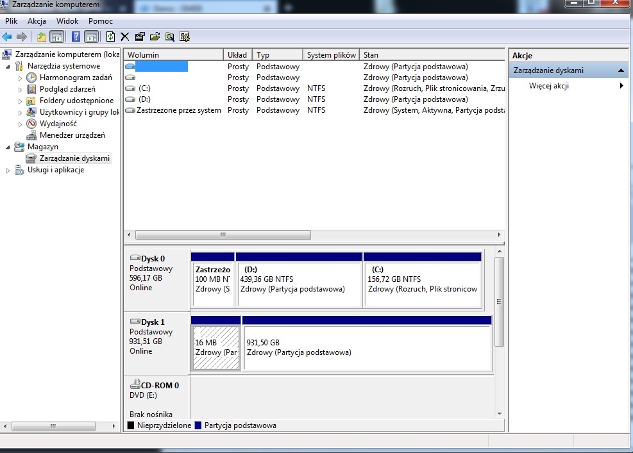Click the Dysk 0 disk label
The width and height of the screenshot is (633, 453).
153,259
